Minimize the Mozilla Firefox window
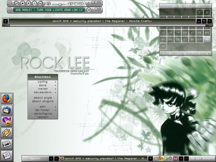This screenshot has height=162, width=216. click(199, 21)
